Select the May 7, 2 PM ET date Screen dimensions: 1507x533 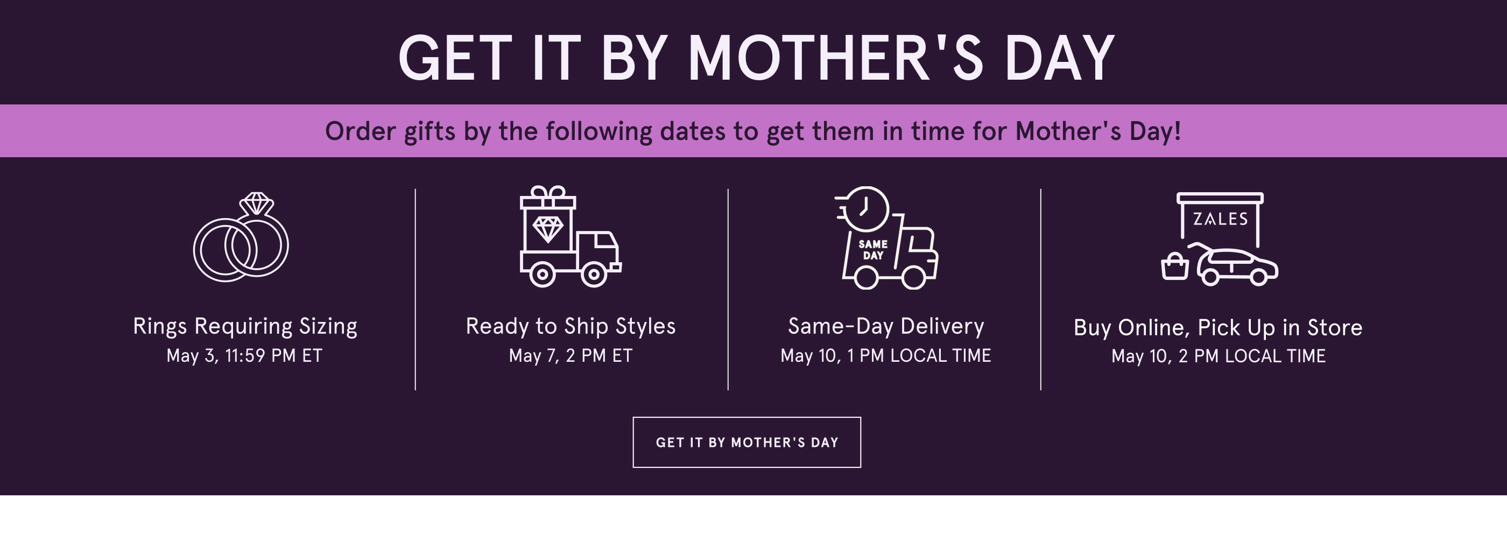click(x=571, y=356)
